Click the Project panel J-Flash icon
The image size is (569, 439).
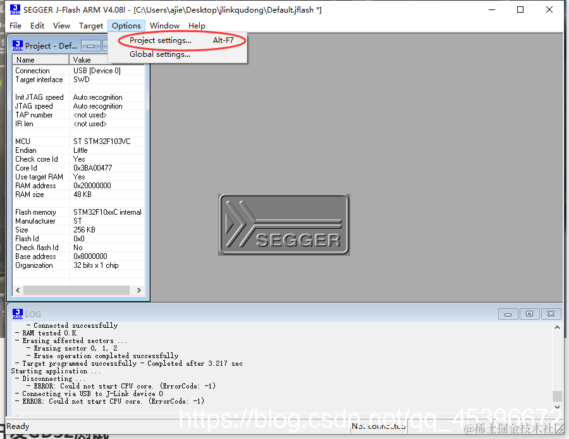click(18, 45)
